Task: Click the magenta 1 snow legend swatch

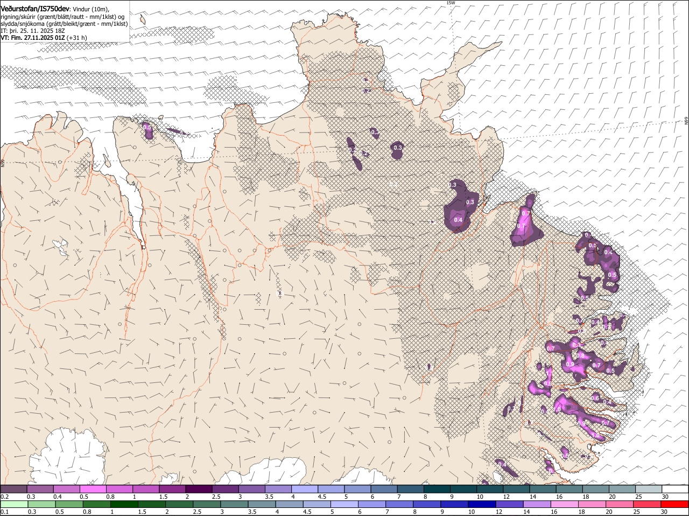Action: pyautogui.click(x=146, y=489)
